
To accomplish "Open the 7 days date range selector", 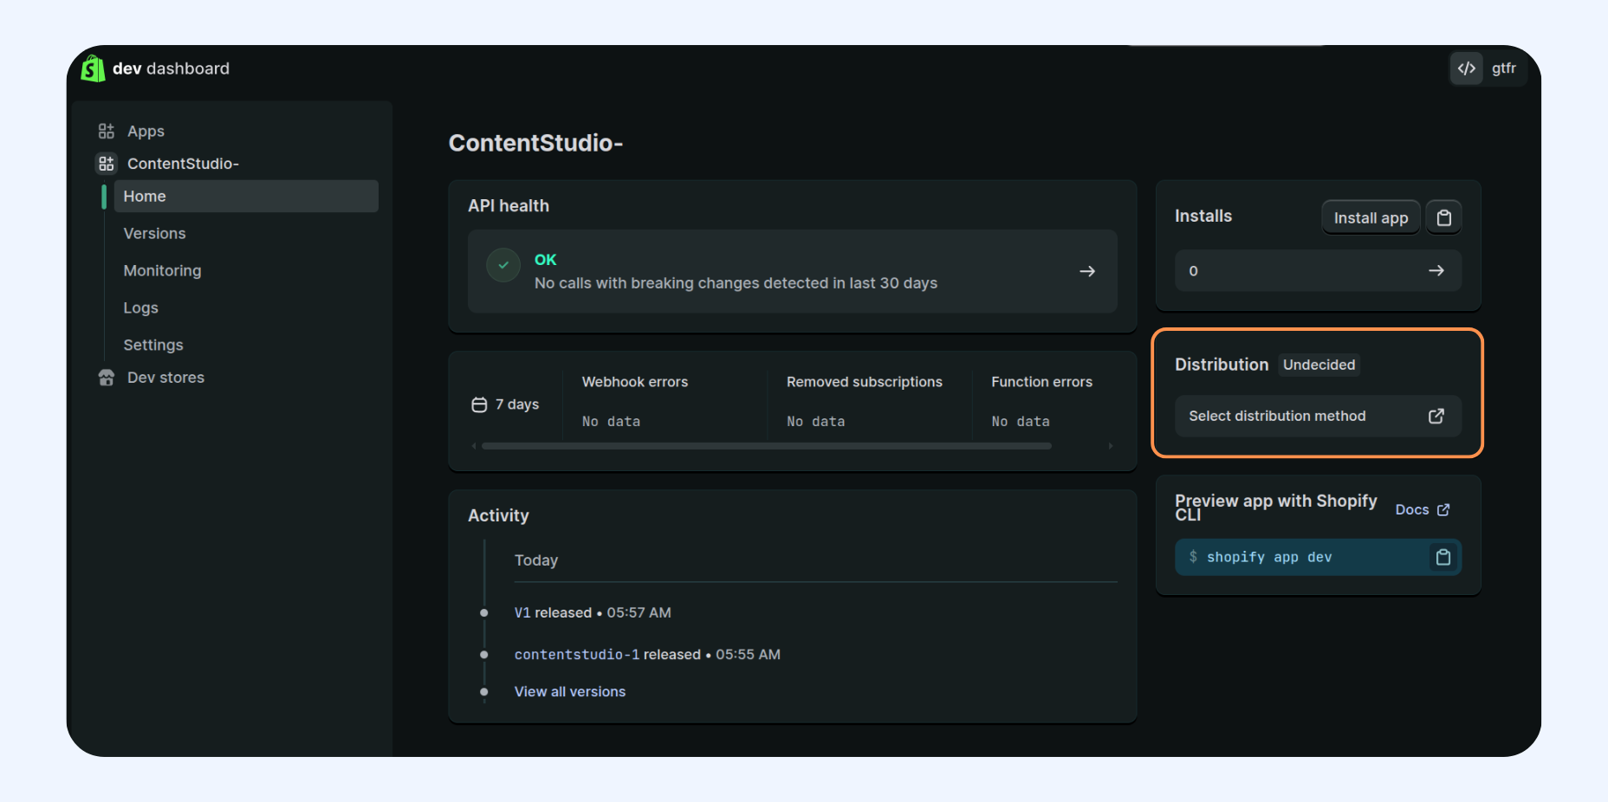I will point(506,404).
